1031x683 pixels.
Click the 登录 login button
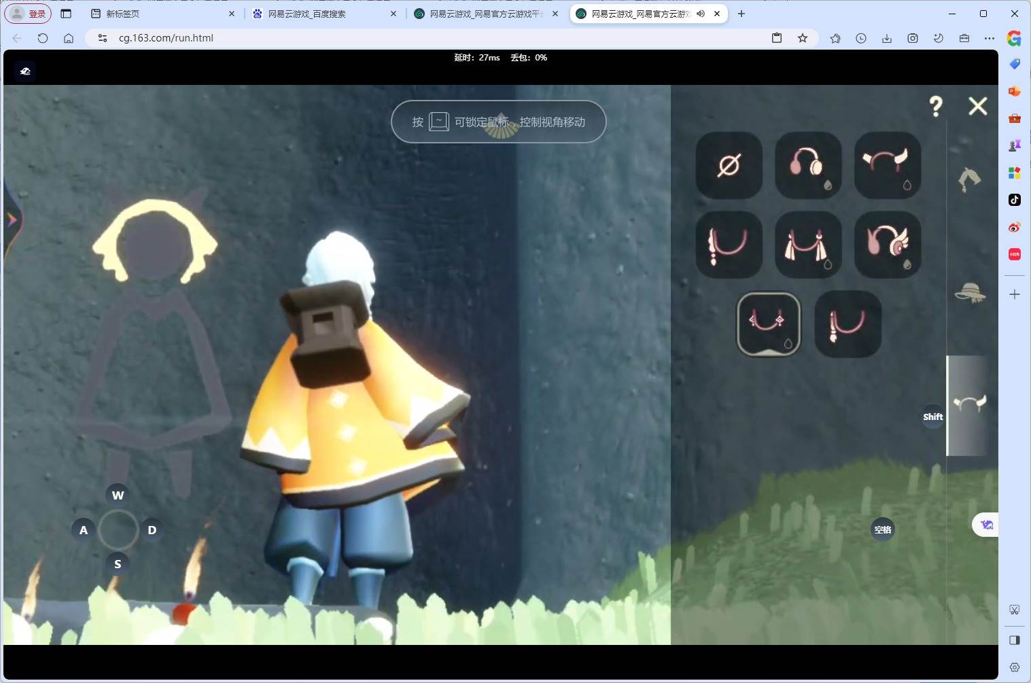[x=29, y=14]
